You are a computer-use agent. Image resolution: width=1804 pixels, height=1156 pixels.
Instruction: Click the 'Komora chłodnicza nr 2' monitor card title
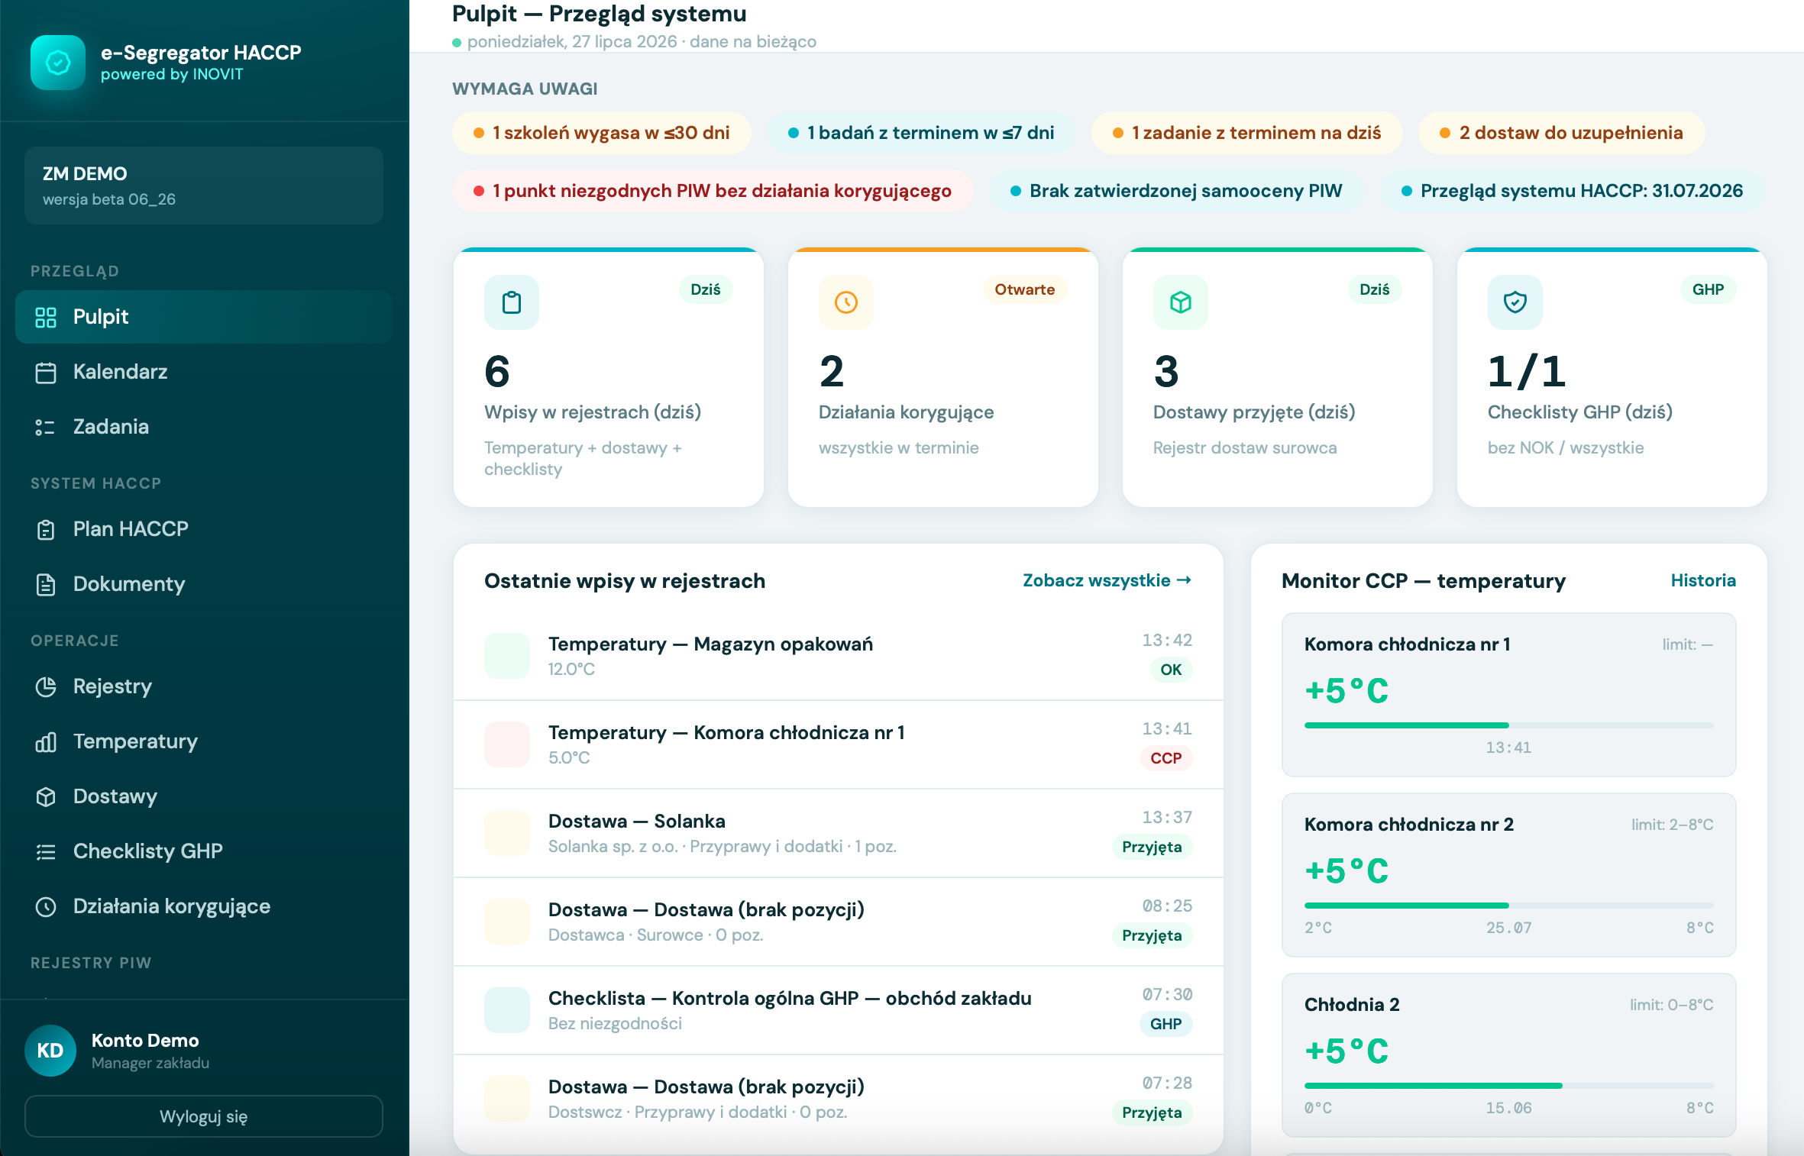(x=1409, y=825)
